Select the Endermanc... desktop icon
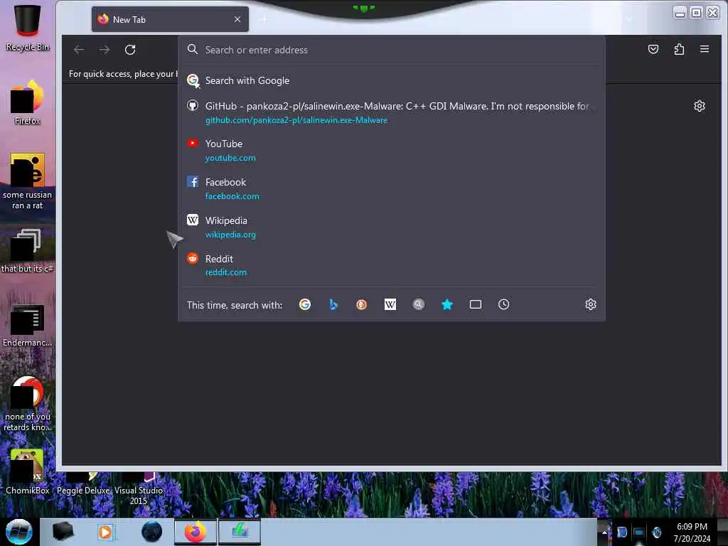The height and width of the screenshot is (546, 728). click(x=28, y=325)
